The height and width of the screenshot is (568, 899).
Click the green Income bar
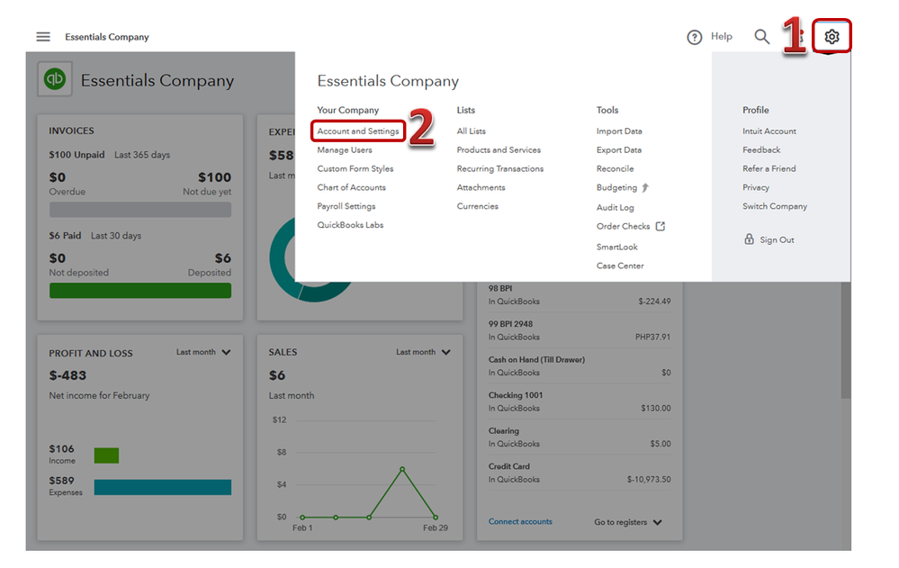tap(107, 455)
